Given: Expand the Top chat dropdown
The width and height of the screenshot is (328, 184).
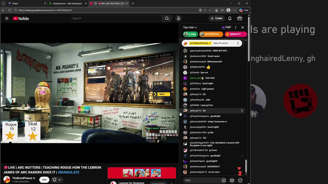Looking at the screenshot, I should 190,27.
